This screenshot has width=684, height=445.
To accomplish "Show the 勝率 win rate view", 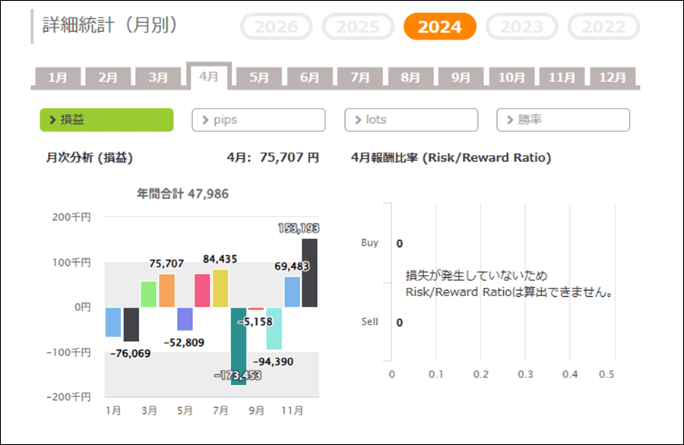I will click(x=563, y=120).
